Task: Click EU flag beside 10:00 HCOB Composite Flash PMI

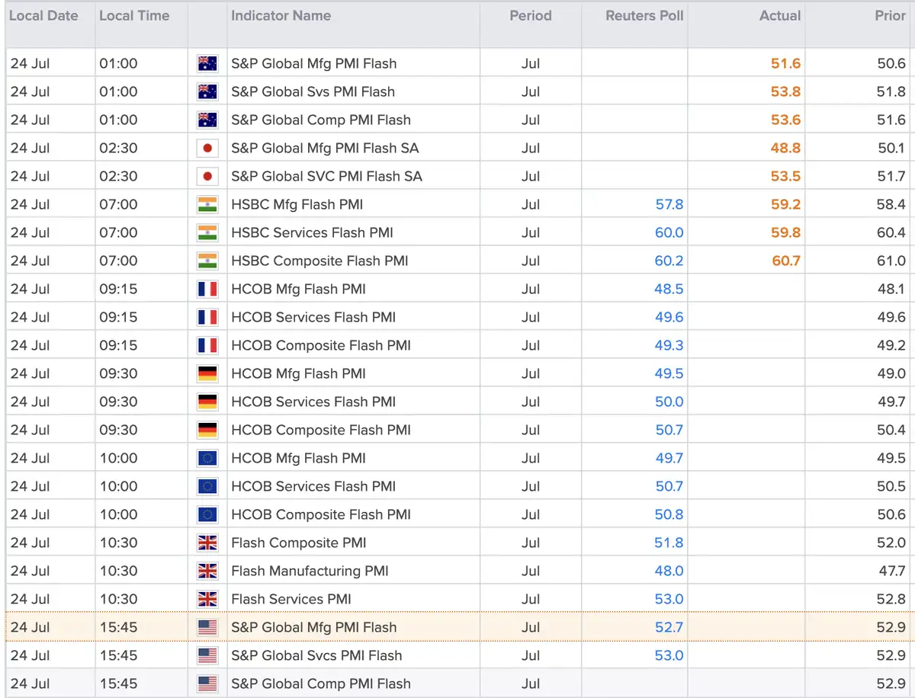Action: (207, 515)
